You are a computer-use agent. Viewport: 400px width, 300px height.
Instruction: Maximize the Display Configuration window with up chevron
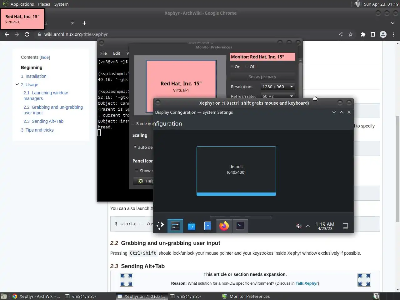click(342, 112)
